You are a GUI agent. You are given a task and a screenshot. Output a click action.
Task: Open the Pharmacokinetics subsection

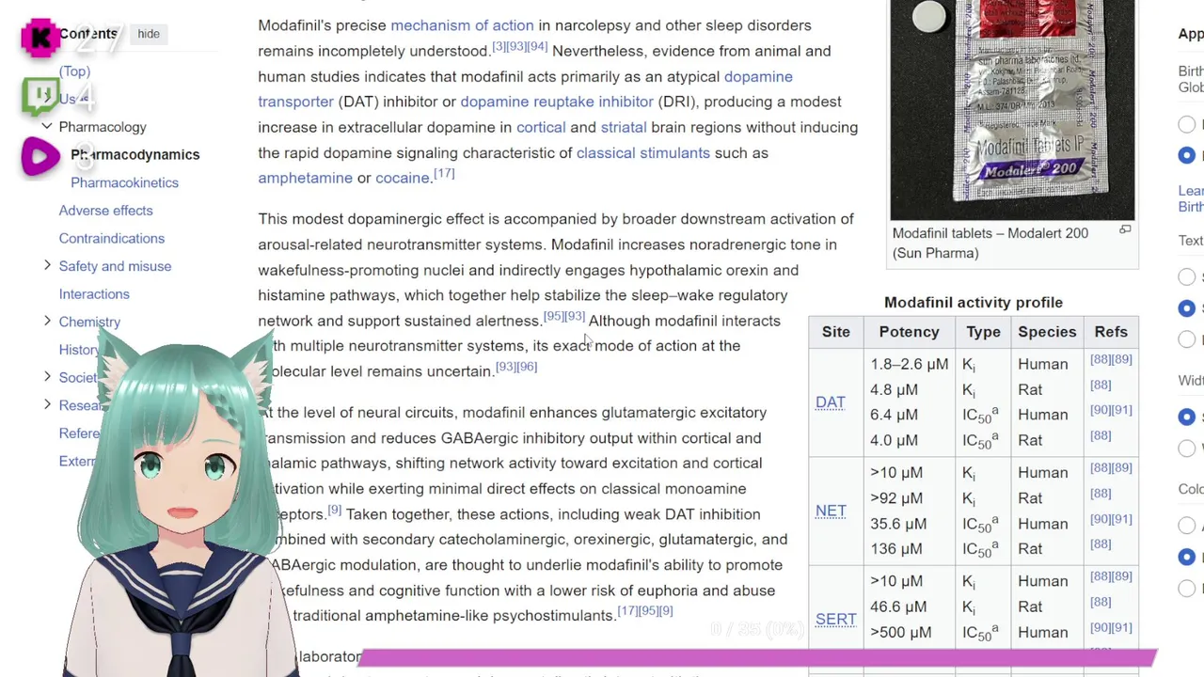tap(124, 182)
